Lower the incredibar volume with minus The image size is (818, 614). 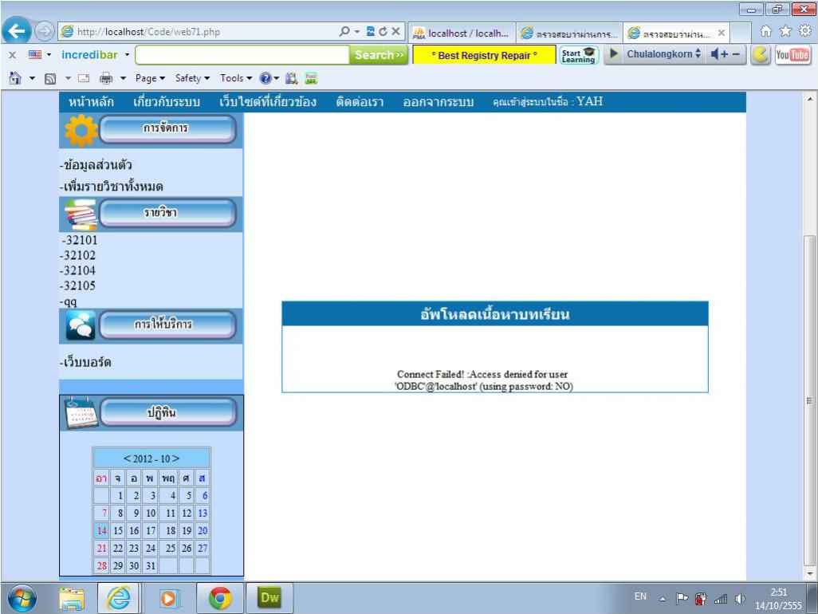736,53
